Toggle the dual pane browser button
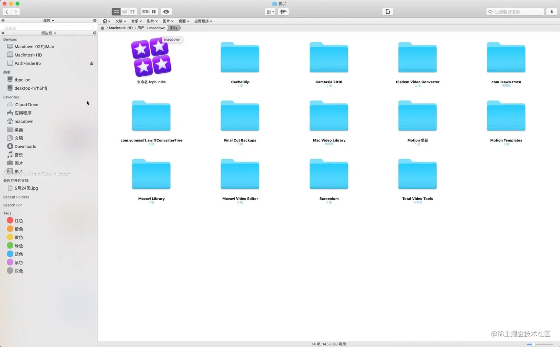The width and height of the screenshot is (560, 347). click(154, 12)
